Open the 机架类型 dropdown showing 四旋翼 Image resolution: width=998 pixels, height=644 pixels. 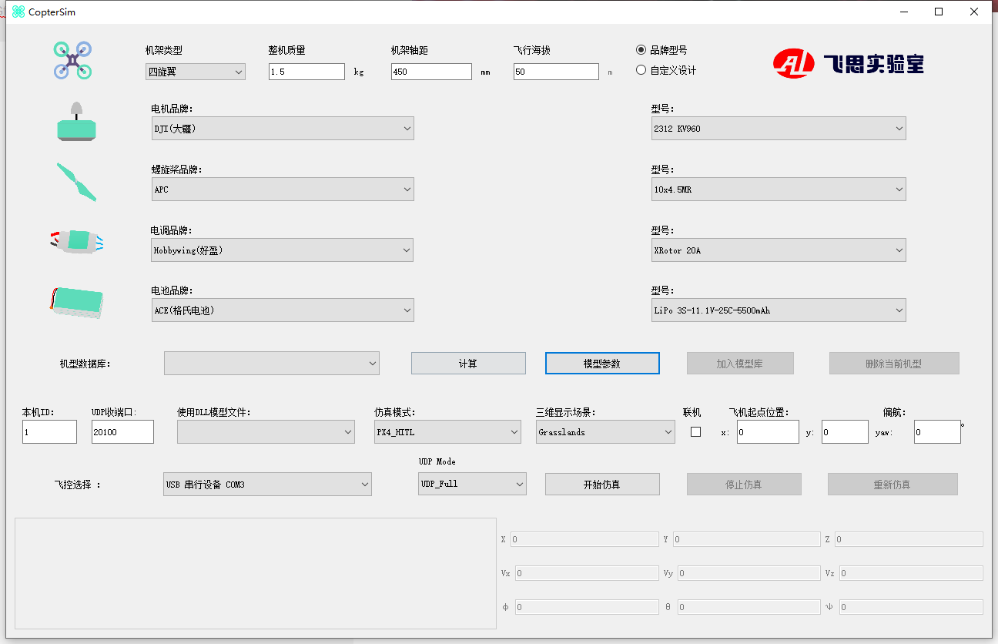[x=195, y=71]
